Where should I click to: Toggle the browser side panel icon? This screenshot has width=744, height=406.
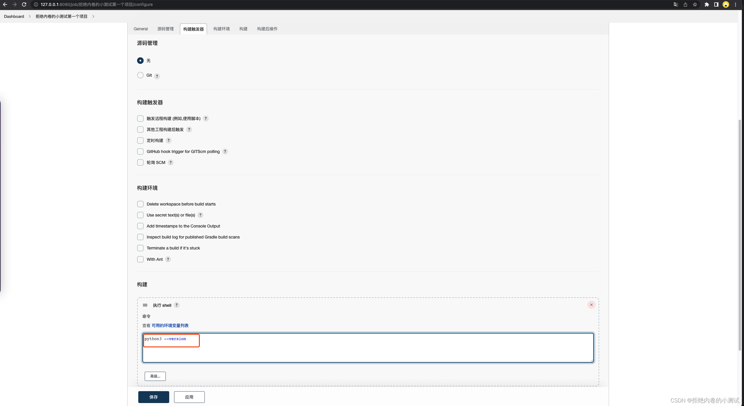coord(716,4)
